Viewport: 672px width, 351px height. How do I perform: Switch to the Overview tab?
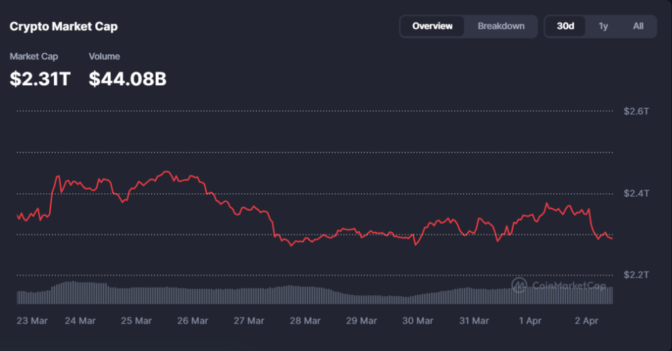(x=432, y=26)
